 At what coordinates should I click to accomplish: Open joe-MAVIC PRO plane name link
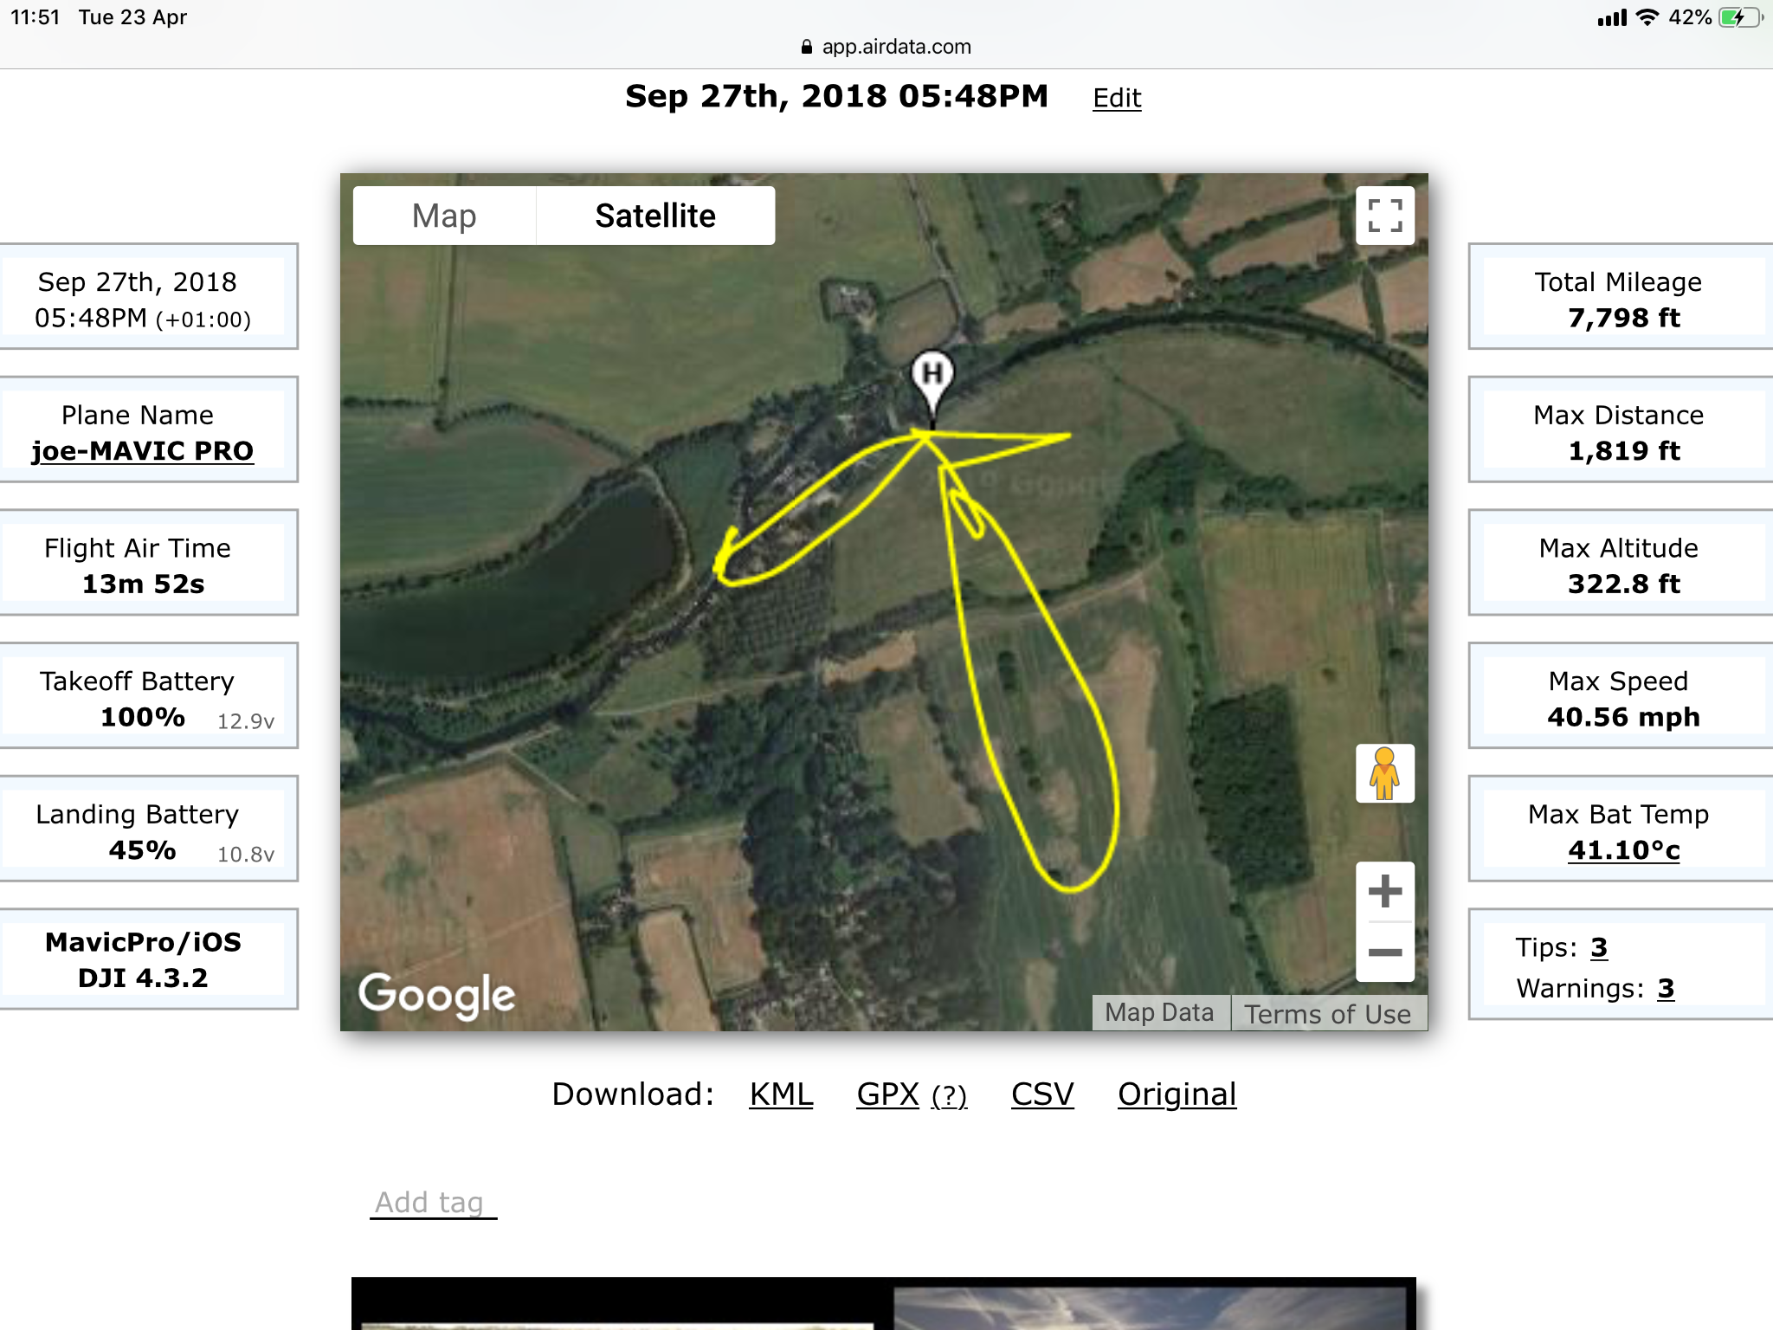coord(143,451)
